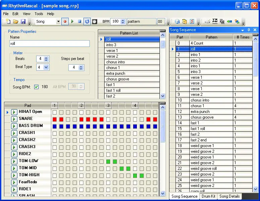260x201 pixels.
Task: Toggle the first CRASH1 step cell
Action: point(55,133)
